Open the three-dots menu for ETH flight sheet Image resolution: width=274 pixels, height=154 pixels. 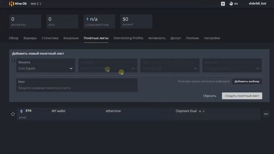[x=266, y=114]
